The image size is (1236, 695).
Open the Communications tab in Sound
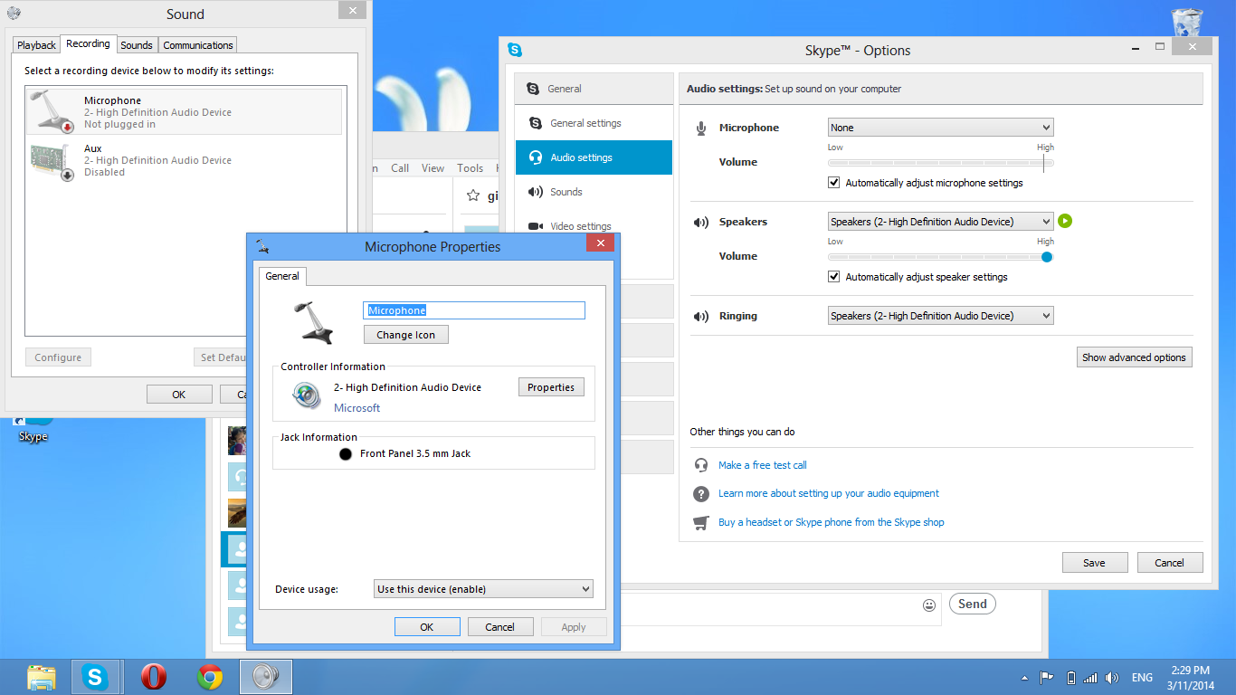point(198,45)
